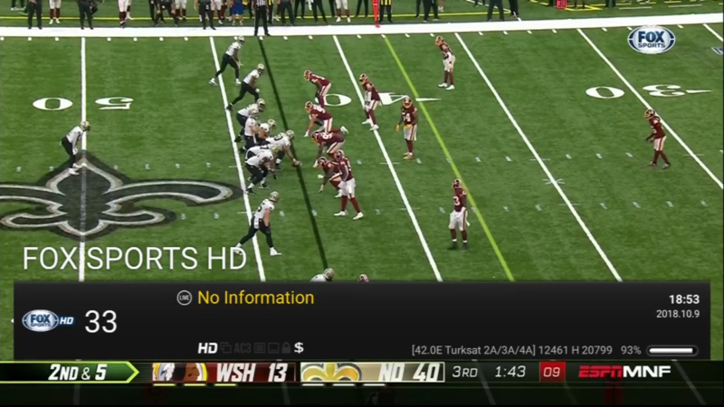
Task: Click the dimmed multi-audio icon
Action: point(225,347)
